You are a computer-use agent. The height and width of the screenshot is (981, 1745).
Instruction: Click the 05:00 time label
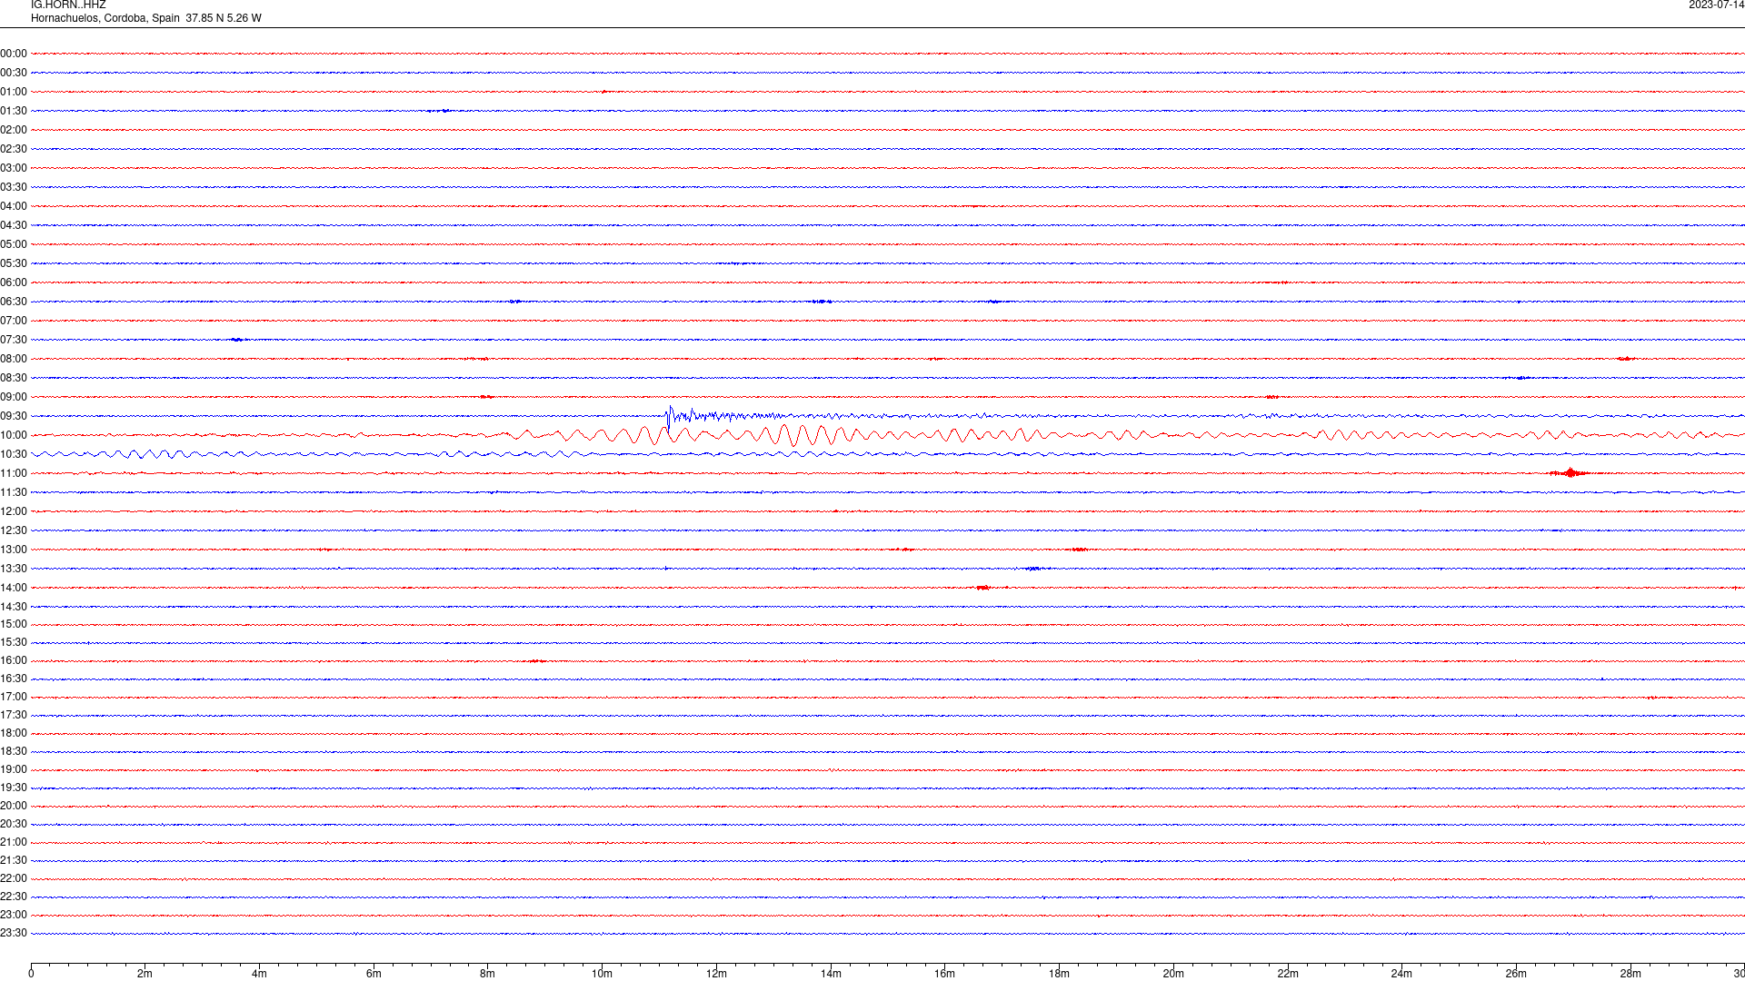[x=14, y=244]
